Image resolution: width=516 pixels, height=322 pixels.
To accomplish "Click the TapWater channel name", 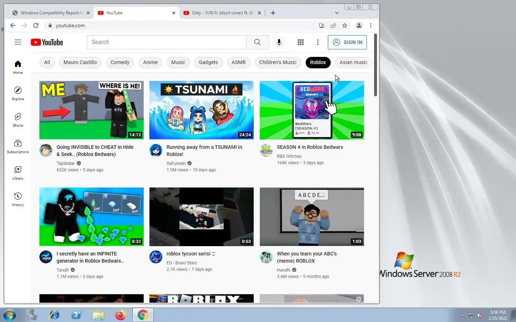I will (66, 164).
